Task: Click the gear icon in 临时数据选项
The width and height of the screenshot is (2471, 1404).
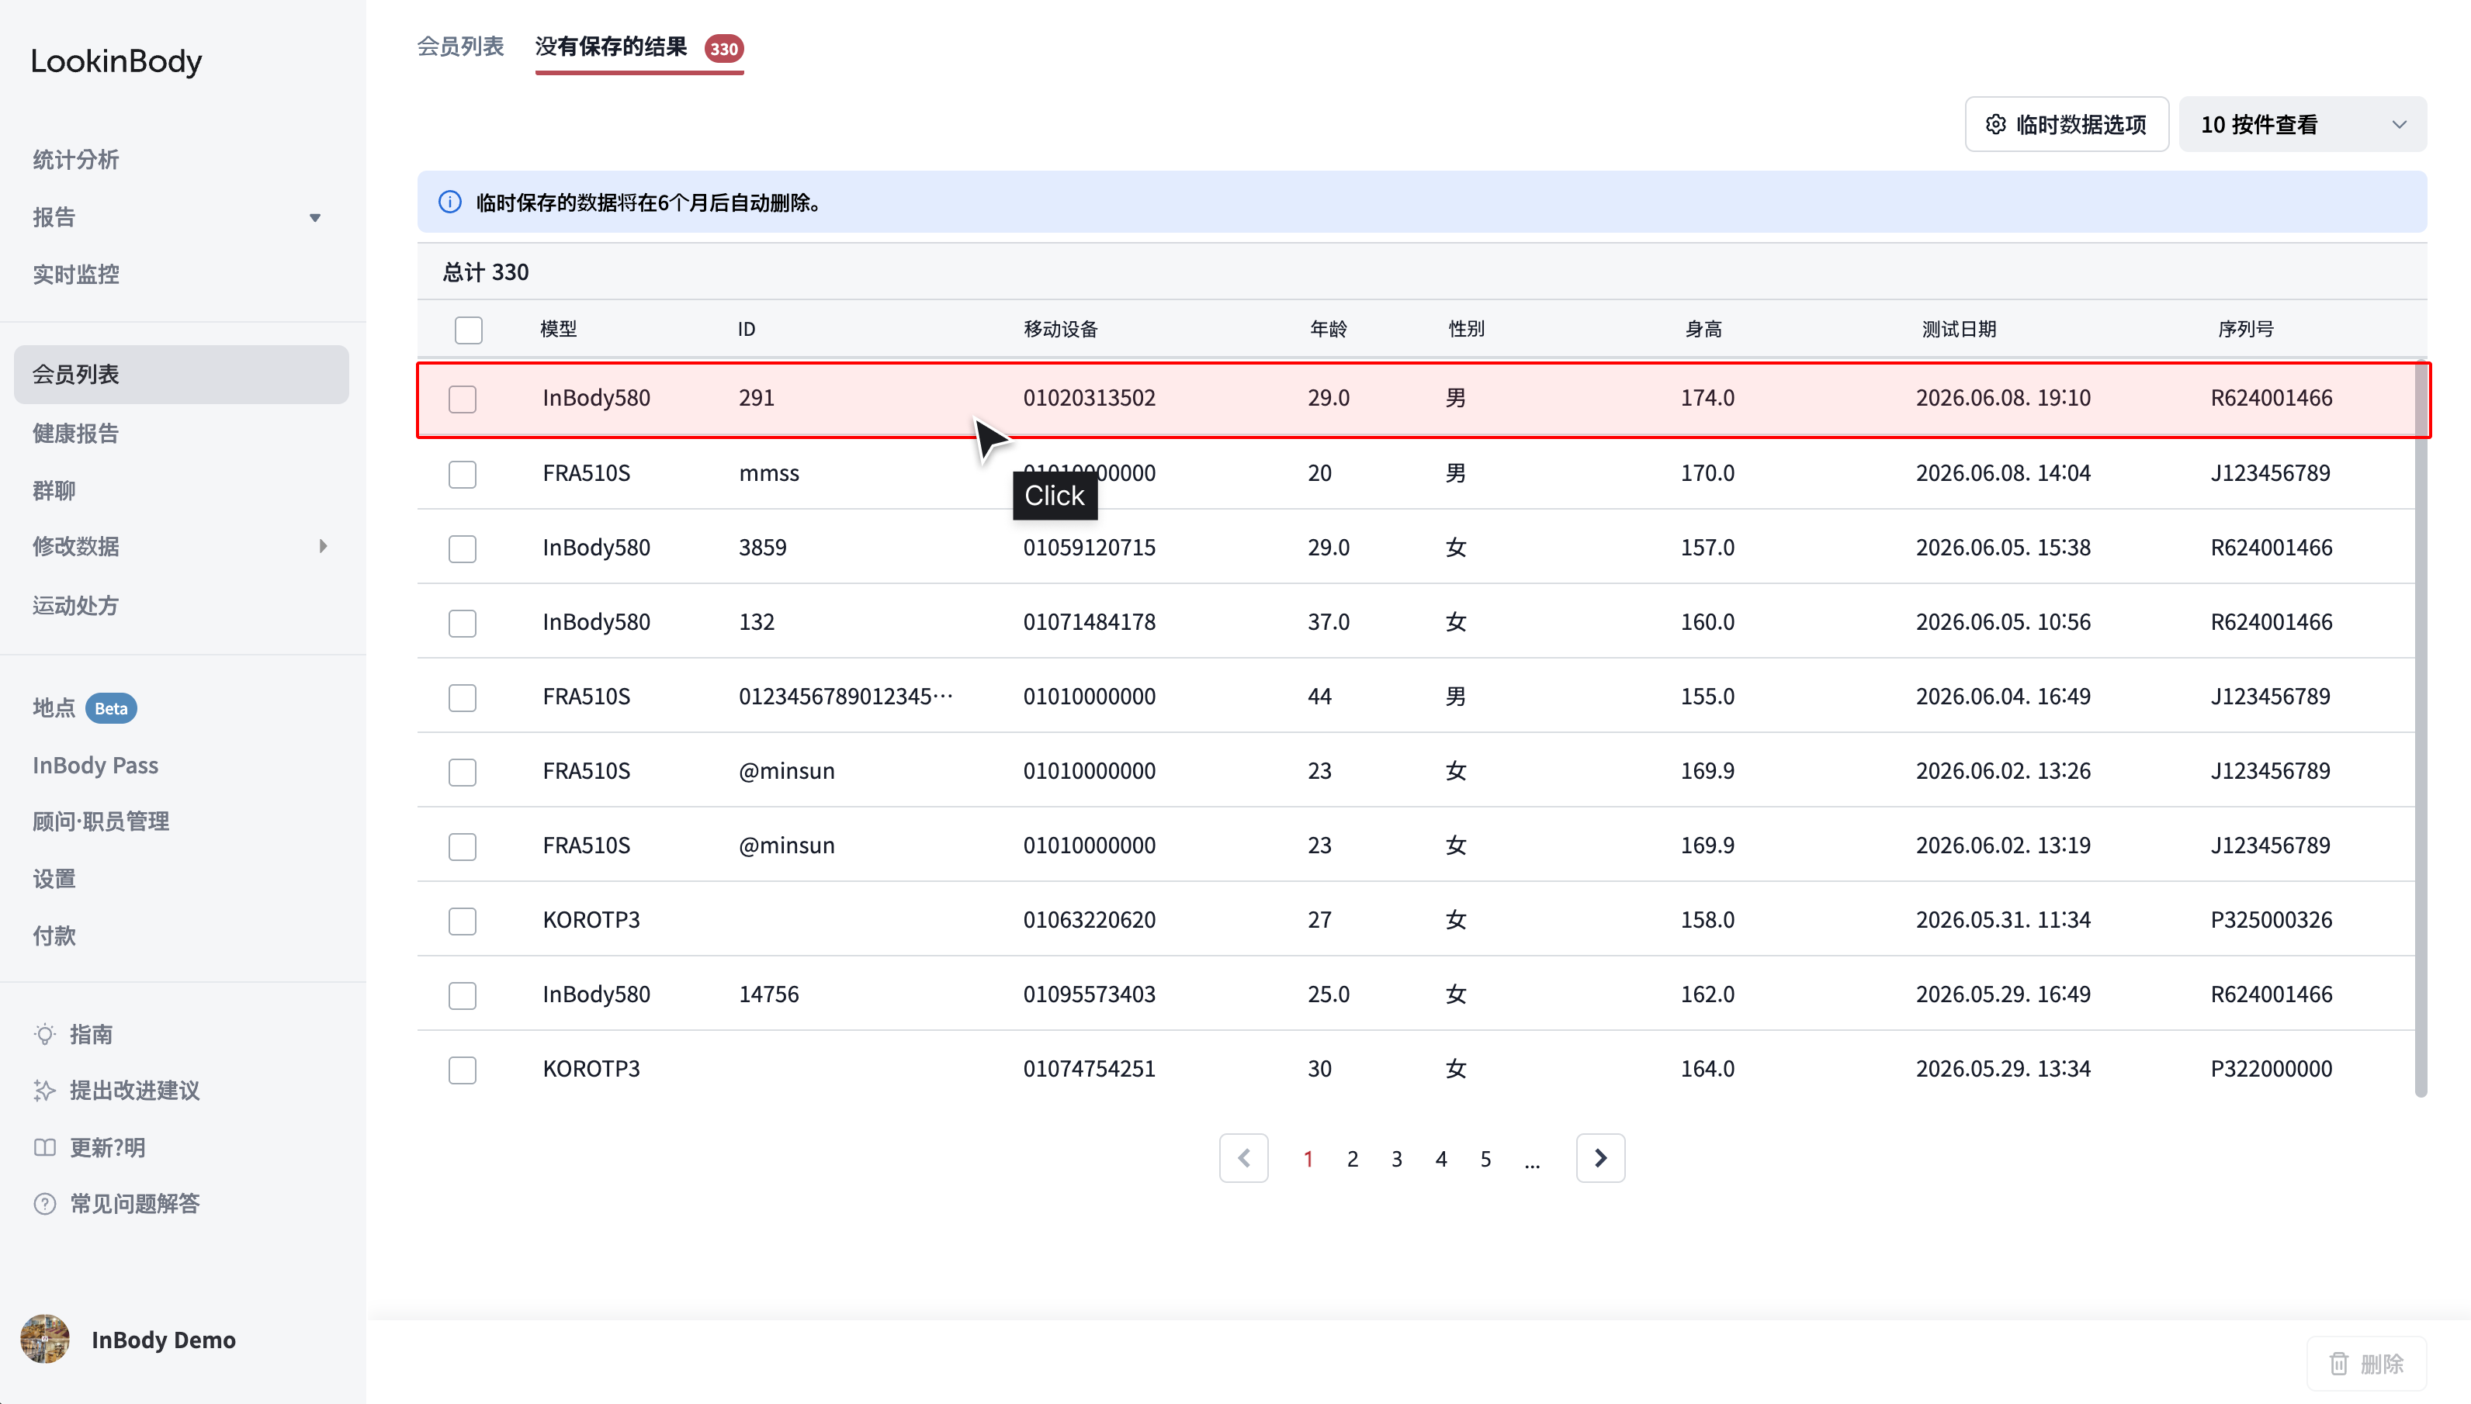Action: pos(1995,124)
